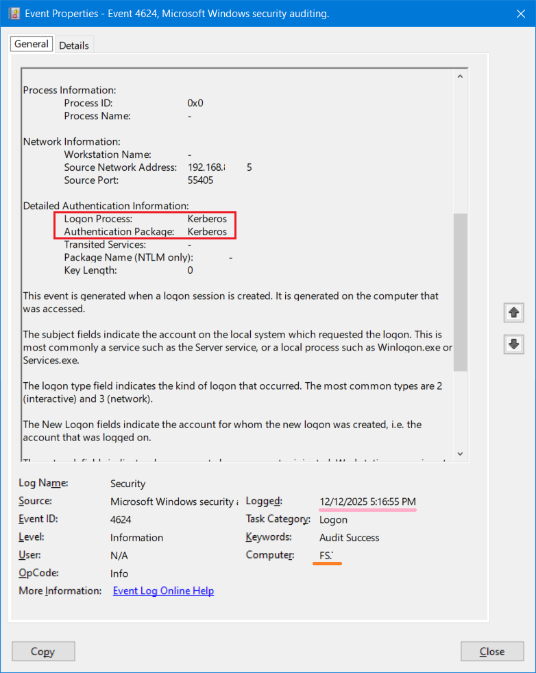Image resolution: width=536 pixels, height=673 pixels.
Task: Click the User value N/A
Action: click(x=119, y=556)
